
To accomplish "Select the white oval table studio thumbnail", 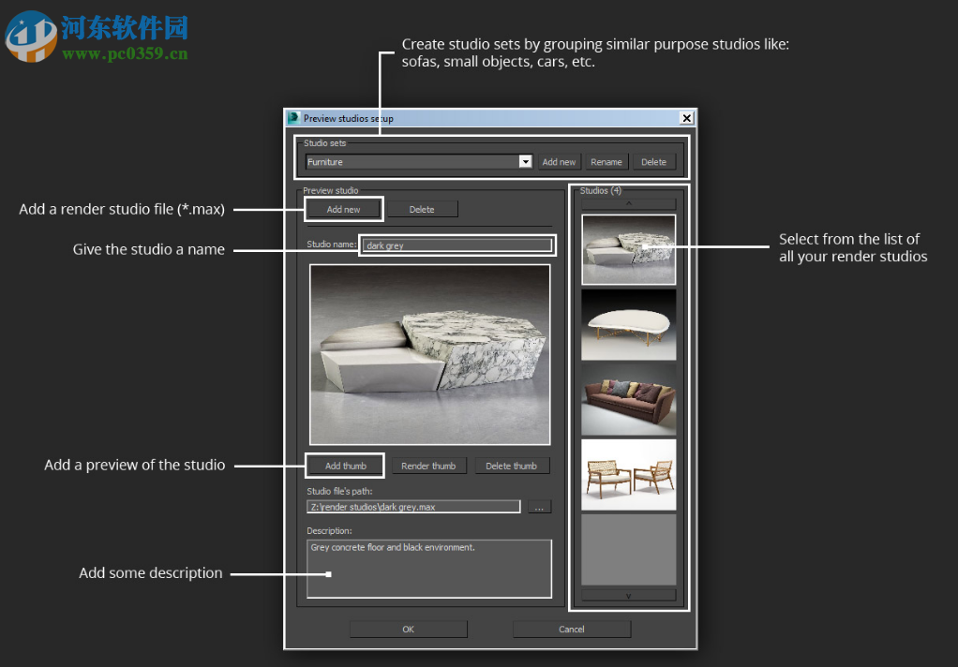I will click(x=629, y=324).
